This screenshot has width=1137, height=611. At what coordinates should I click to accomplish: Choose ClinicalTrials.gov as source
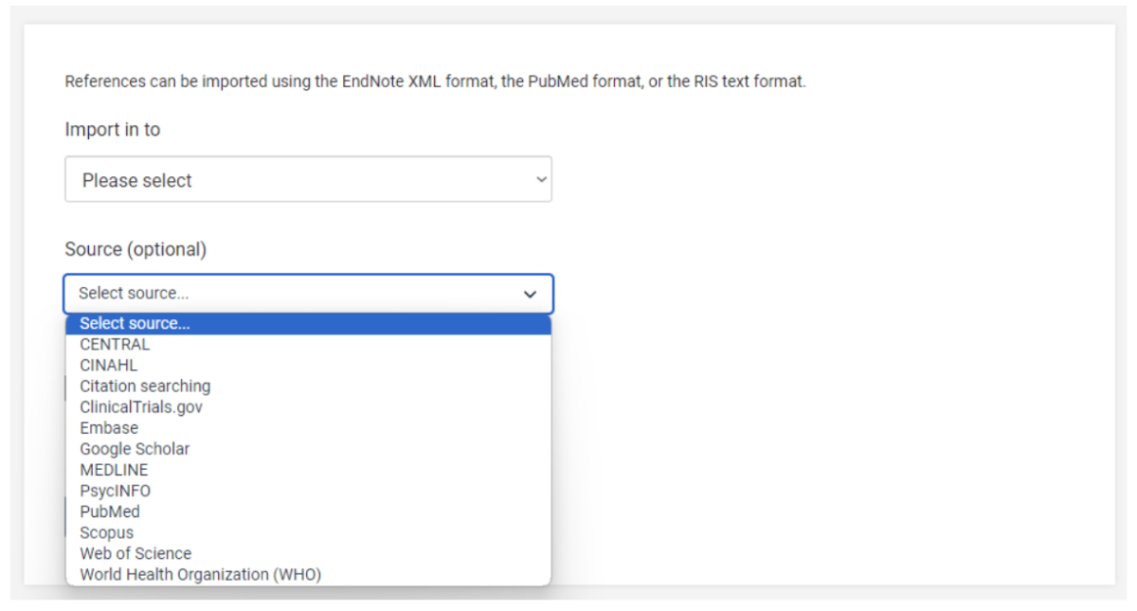click(141, 407)
